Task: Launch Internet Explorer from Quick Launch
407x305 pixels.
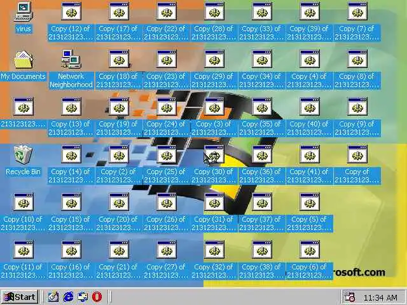Action: pyautogui.click(x=68, y=297)
